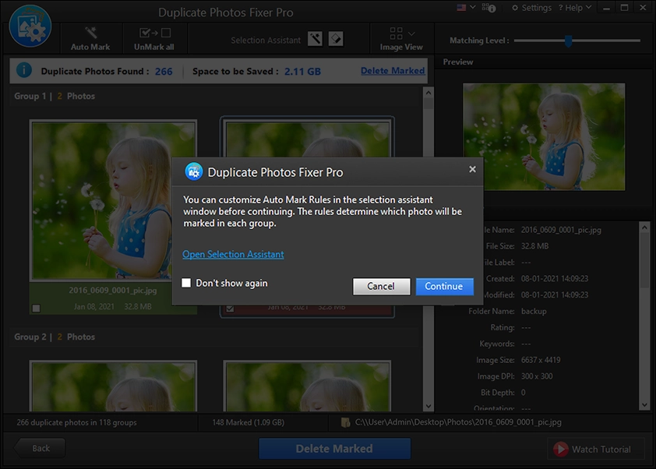This screenshot has height=469, width=656.
Task: Click the Delete Marked link at top
Action: [393, 71]
